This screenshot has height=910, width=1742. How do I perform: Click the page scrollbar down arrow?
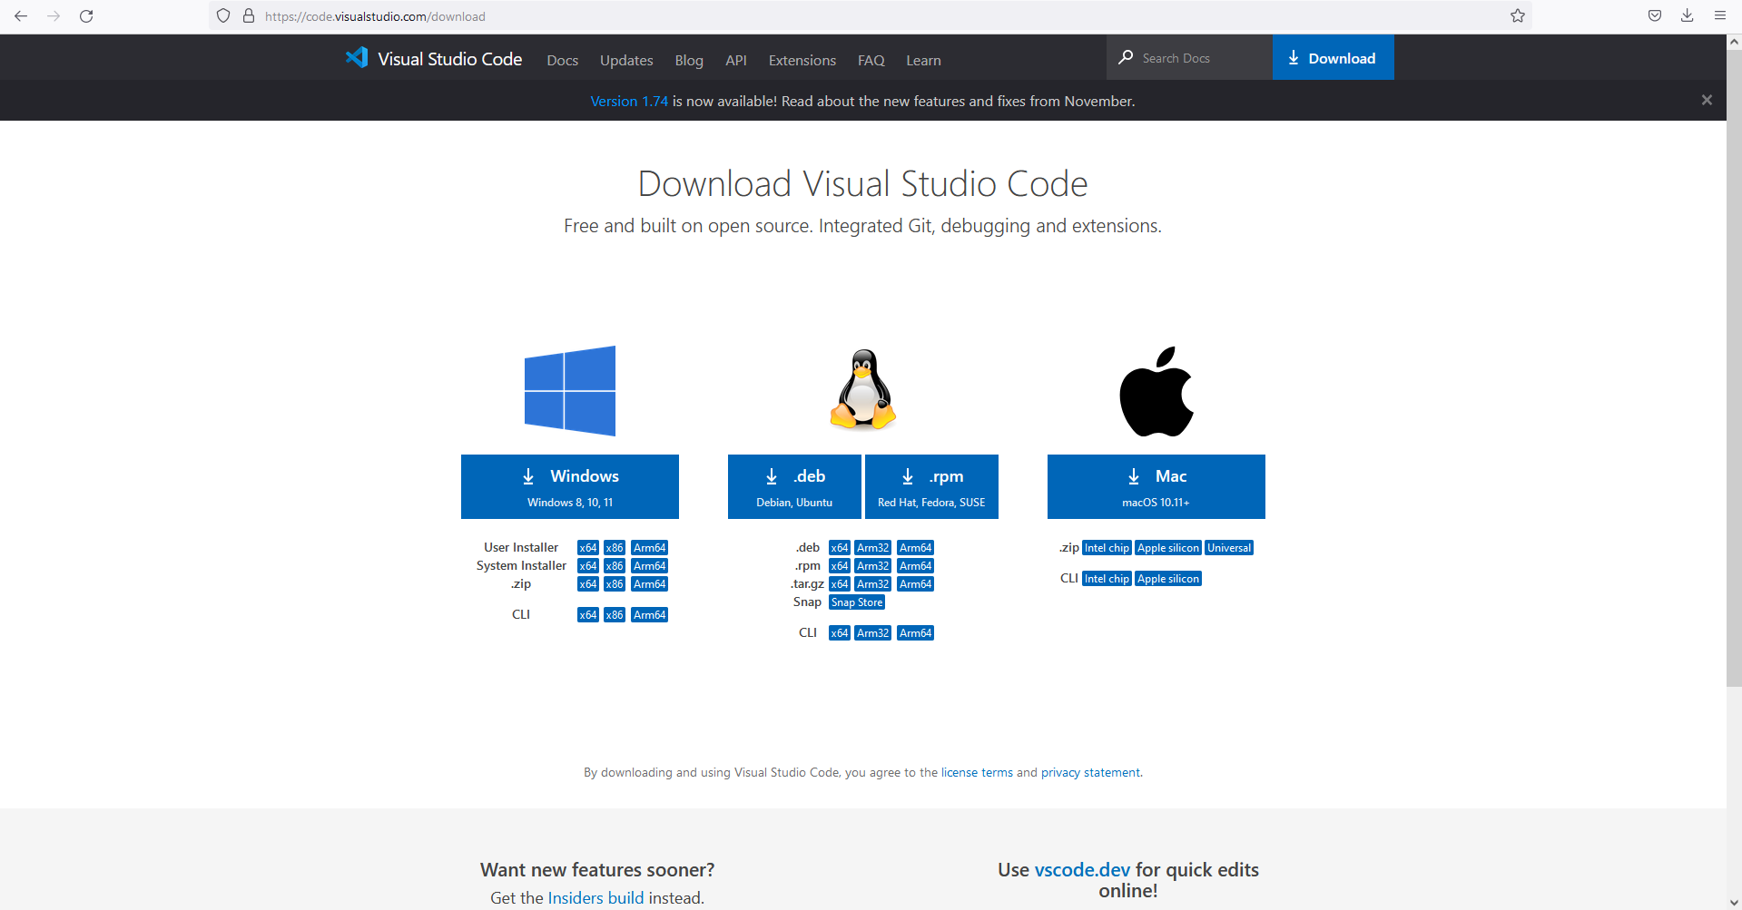[1734, 903]
